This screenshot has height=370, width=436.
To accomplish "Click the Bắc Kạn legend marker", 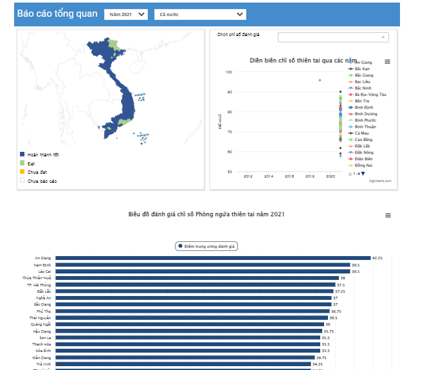I will pos(350,69).
